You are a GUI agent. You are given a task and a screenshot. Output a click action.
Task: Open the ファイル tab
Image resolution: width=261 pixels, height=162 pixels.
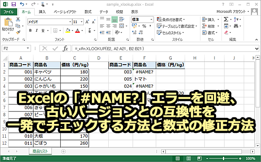click(x=9, y=12)
